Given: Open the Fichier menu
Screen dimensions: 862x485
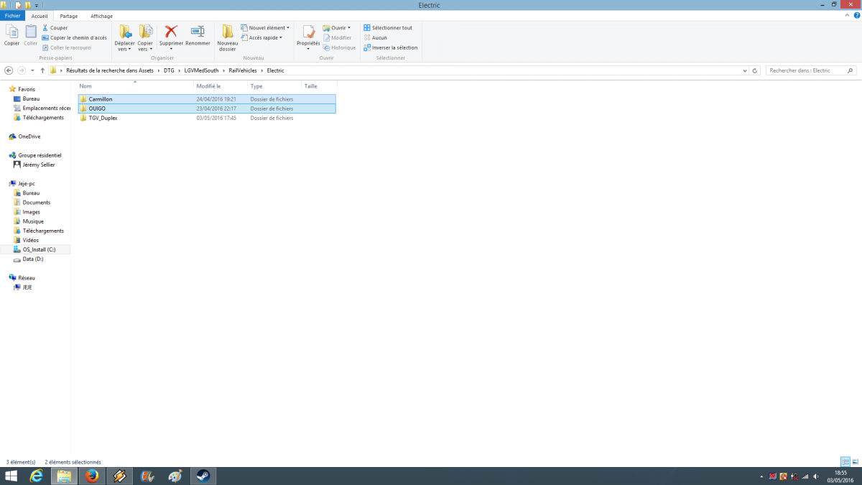Looking at the screenshot, I should point(13,16).
